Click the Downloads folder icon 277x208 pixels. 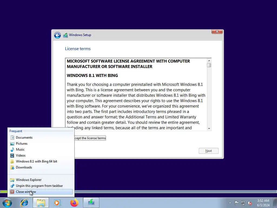coord(12,167)
